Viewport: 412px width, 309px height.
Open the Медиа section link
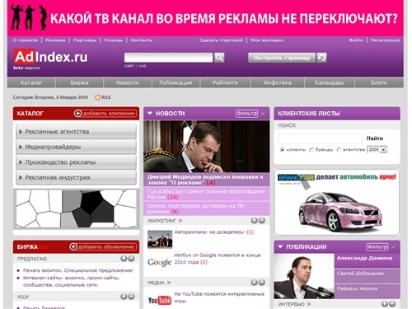click(x=159, y=283)
